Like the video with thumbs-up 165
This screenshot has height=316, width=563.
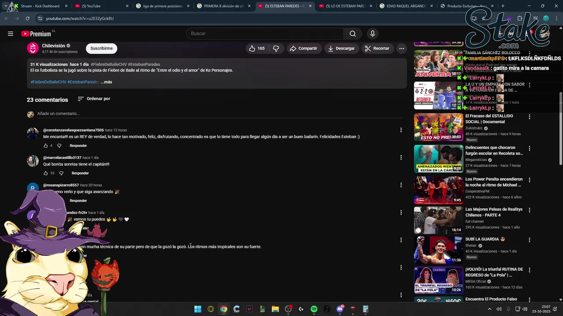tap(257, 48)
